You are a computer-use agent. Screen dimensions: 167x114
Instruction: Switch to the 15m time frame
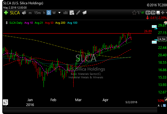pos(38,13)
